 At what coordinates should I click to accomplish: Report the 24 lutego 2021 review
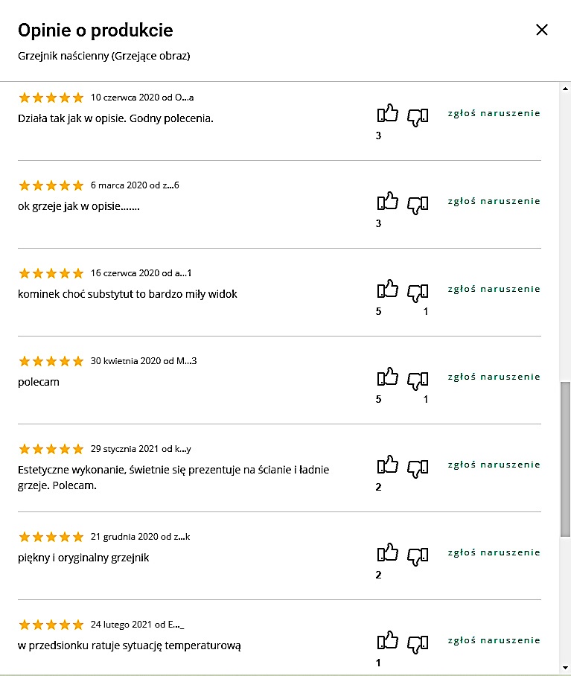click(494, 641)
